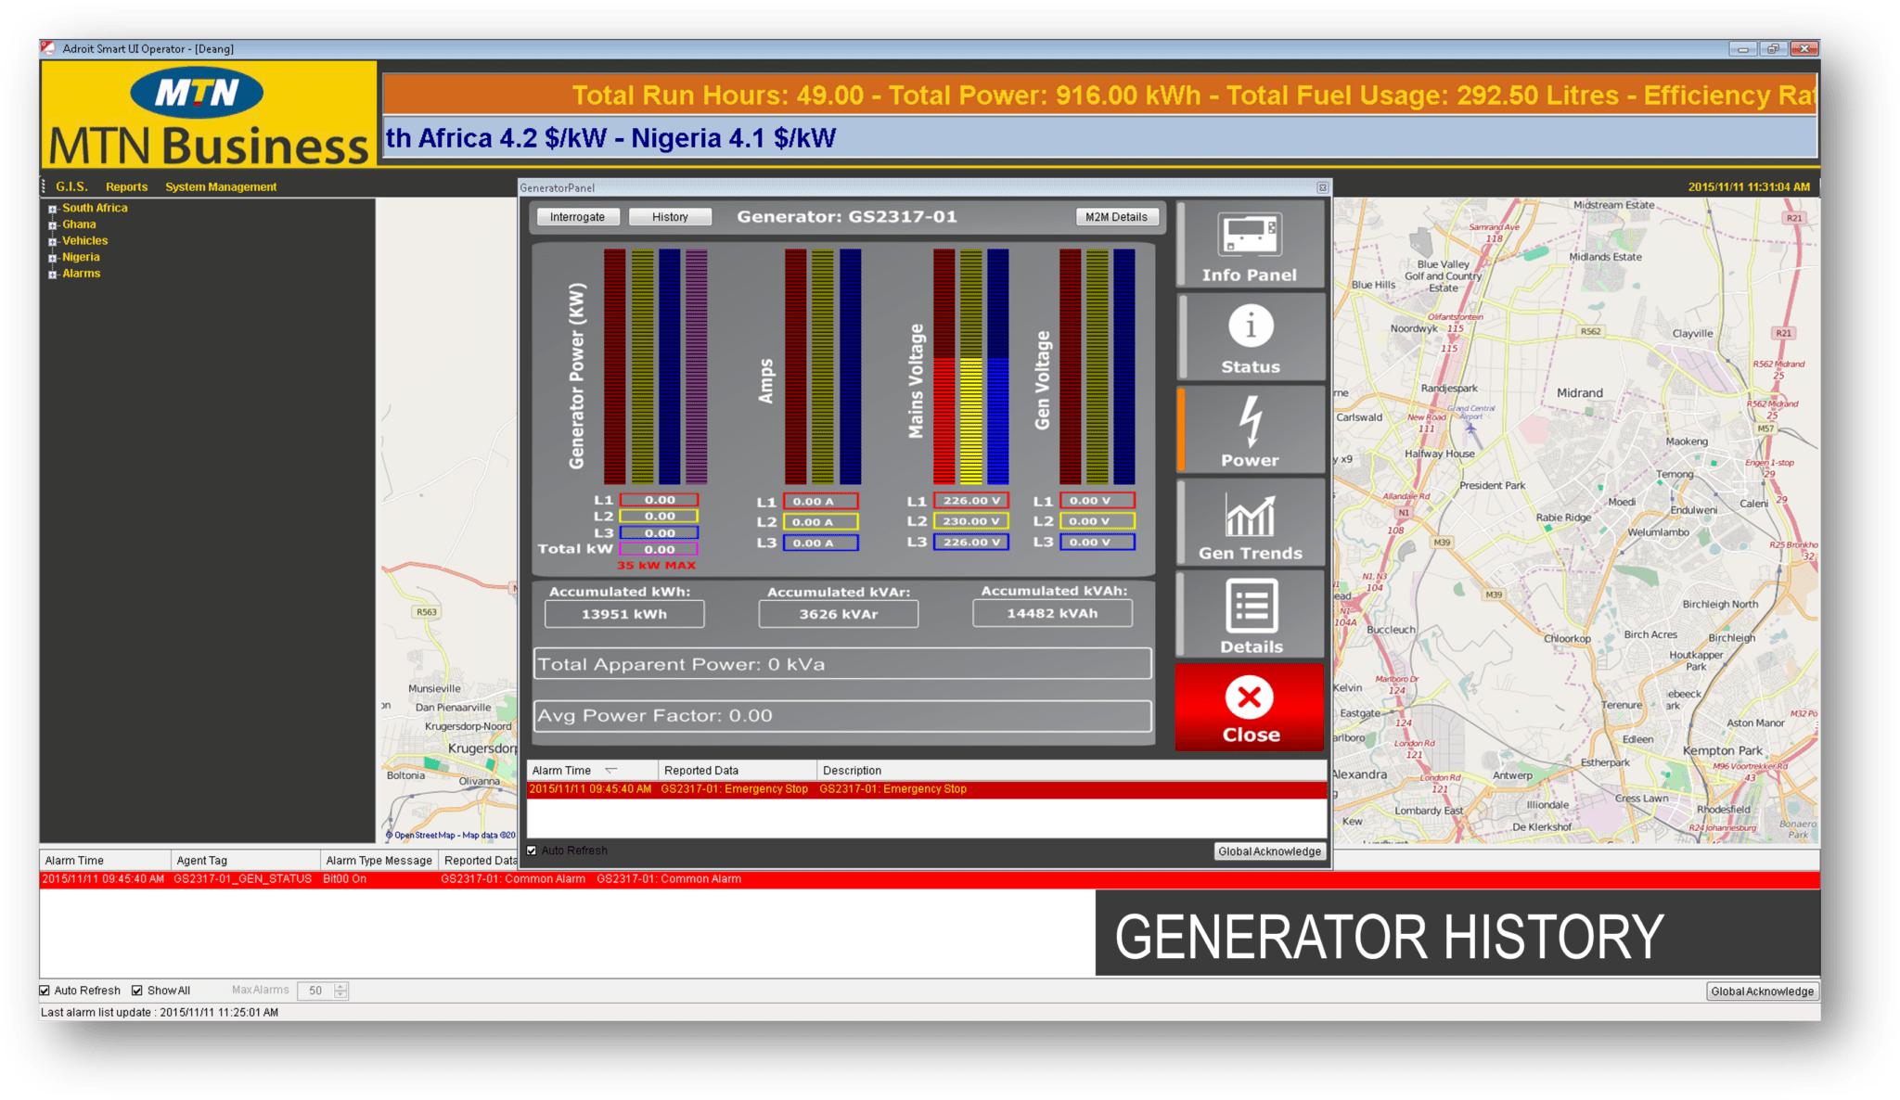1900x1100 pixels.
Task: Toggle Auto Refresh checkbox in generator panel
Action: (532, 851)
